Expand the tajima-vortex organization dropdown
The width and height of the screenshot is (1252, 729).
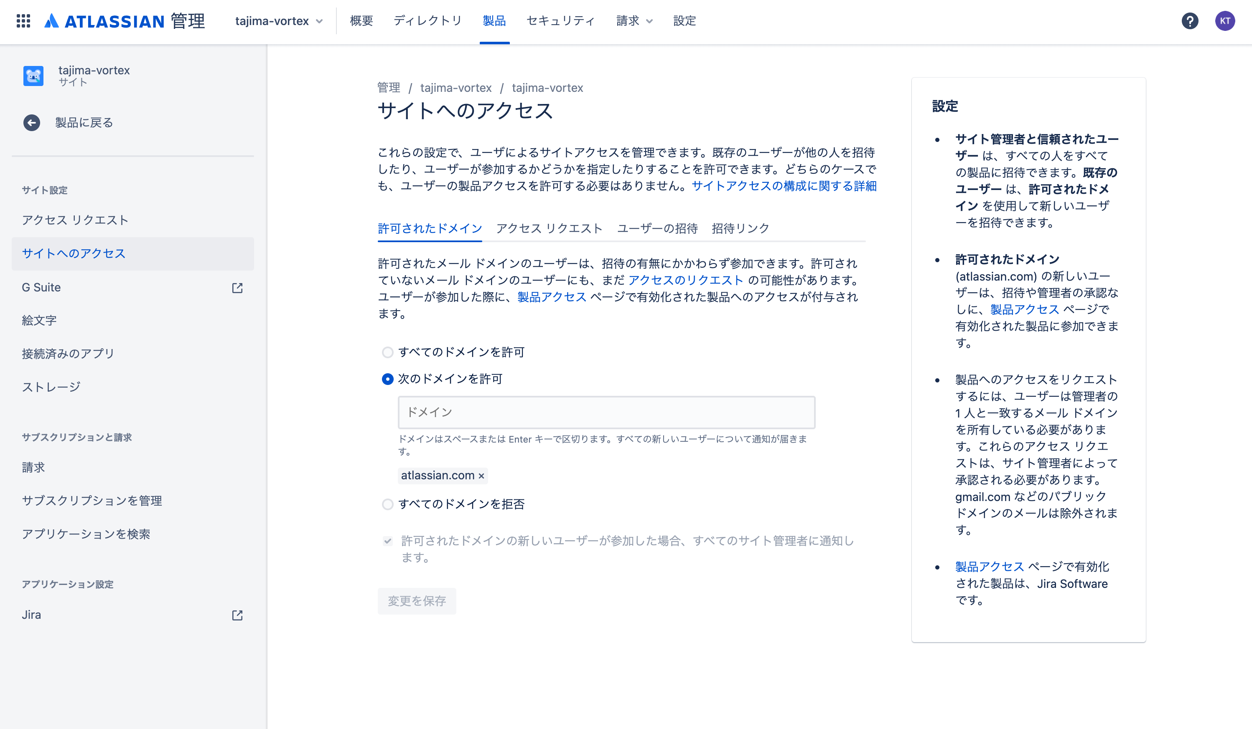[279, 21]
